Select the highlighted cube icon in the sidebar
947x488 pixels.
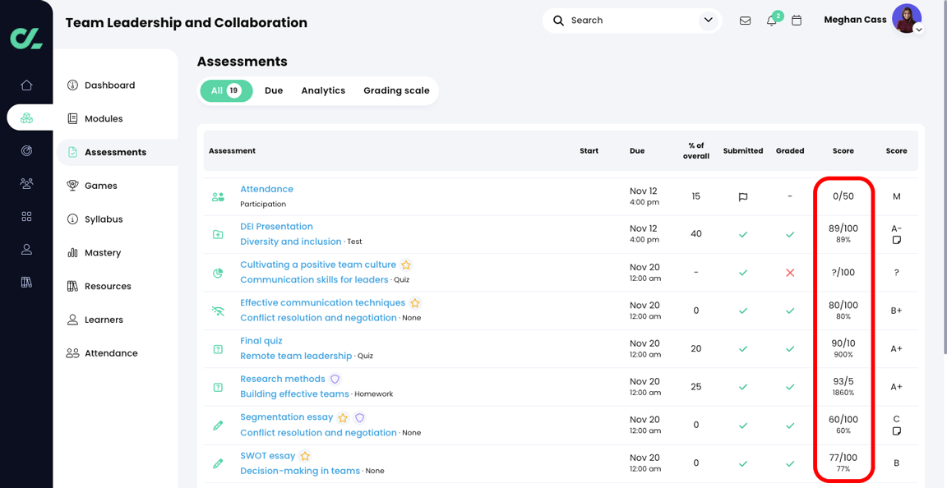[26, 117]
